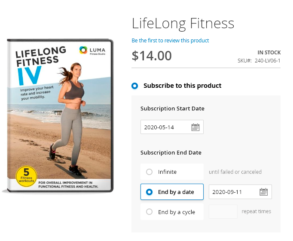Screen dimensions: 293x241
Task: Click the $14.00 price
Action: click(152, 56)
